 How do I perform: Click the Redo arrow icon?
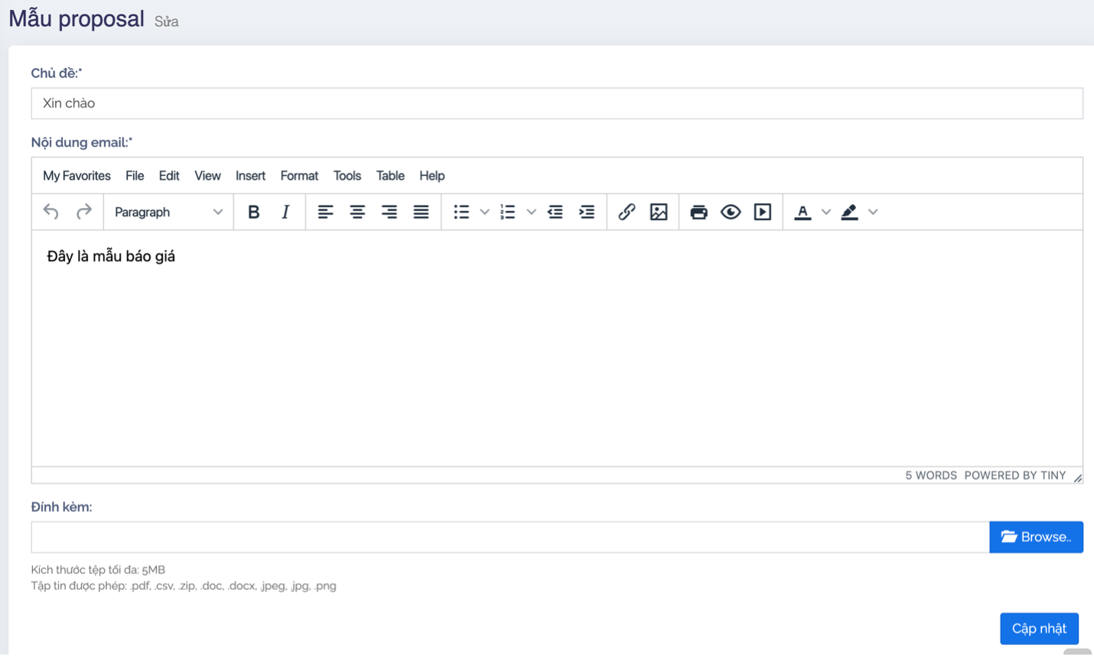tap(83, 212)
